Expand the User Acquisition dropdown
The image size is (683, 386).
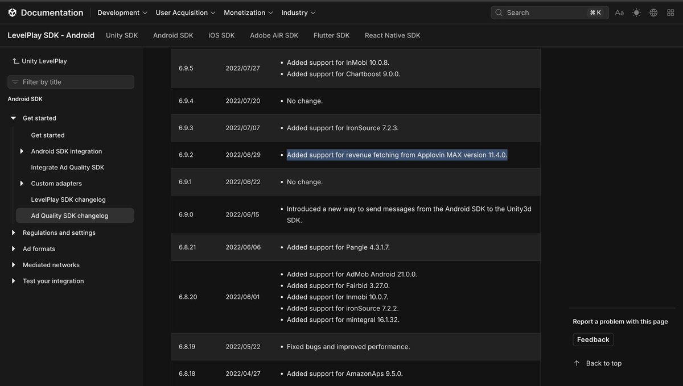[x=186, y=13]
